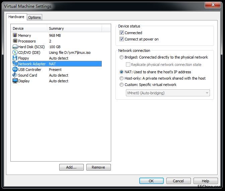Switch to the Options tab
The height and width of the screenshot is (191, 225).
pyautogui.click(x=34, y=17)
